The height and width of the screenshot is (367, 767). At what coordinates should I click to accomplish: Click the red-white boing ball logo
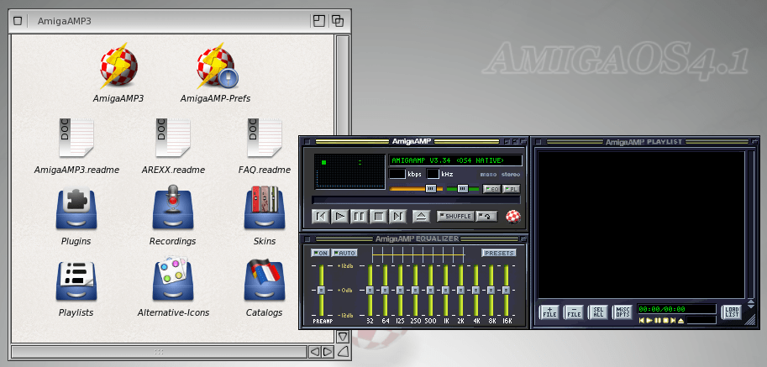[513, 216]
